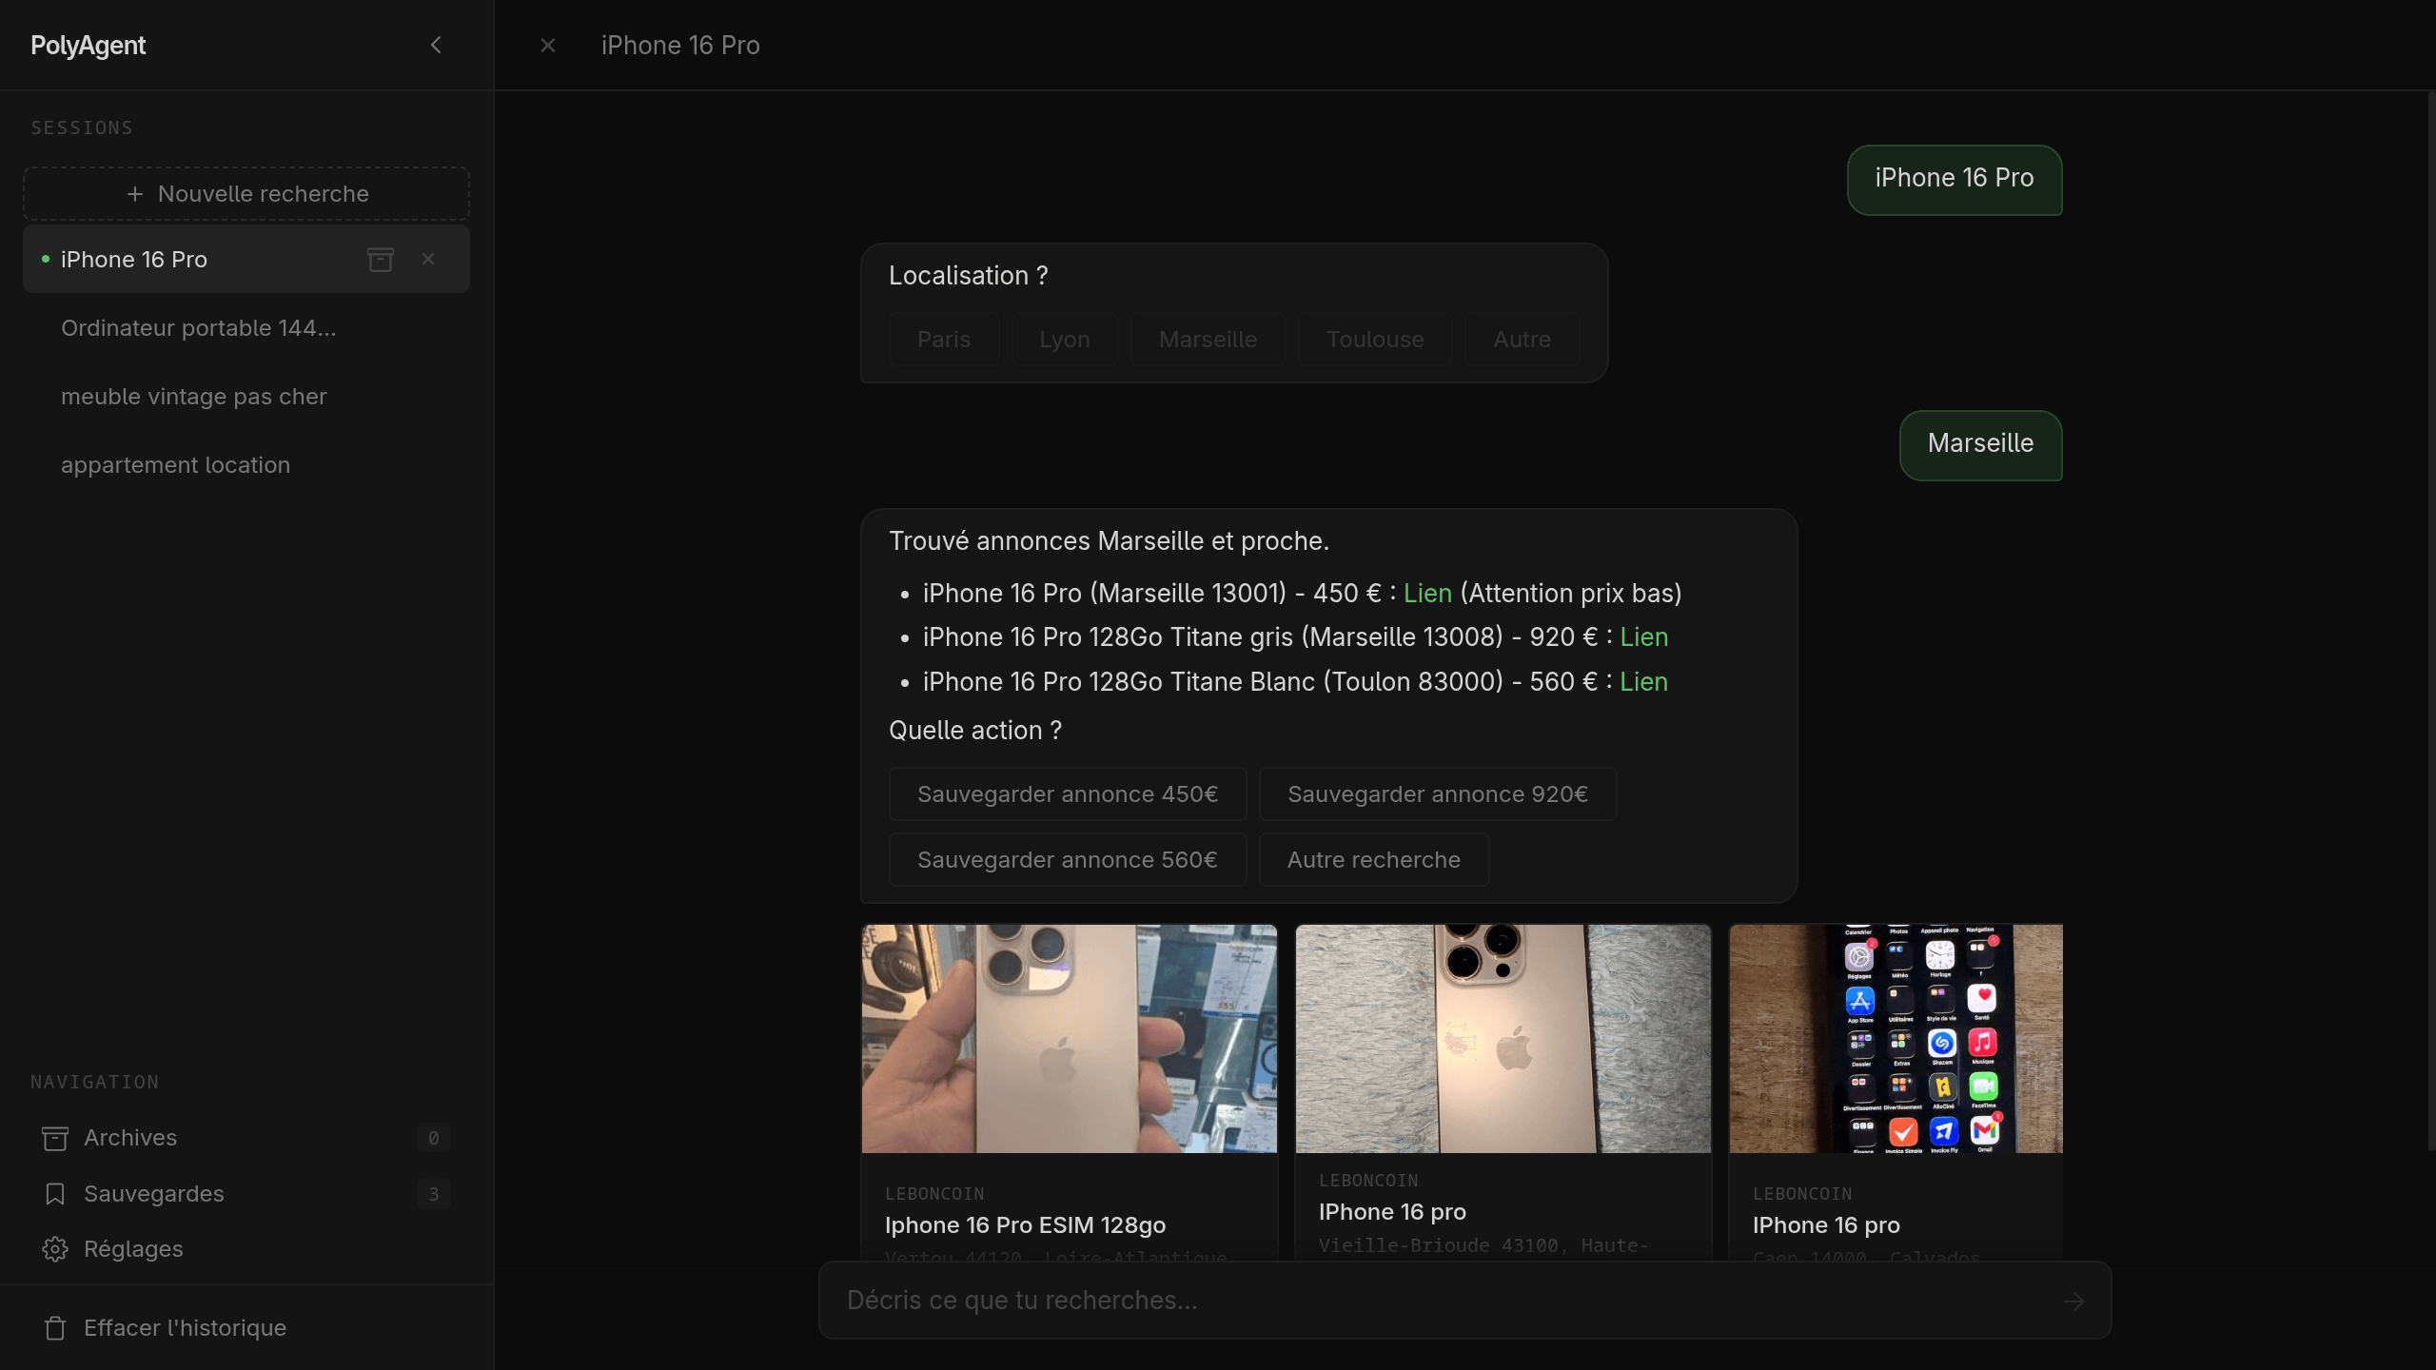The height and width of the screenshot is (1370, 2436).
Task: Open Iphone 16 Pro ESIM 128go photo
Action: tap(1070, 1039)
